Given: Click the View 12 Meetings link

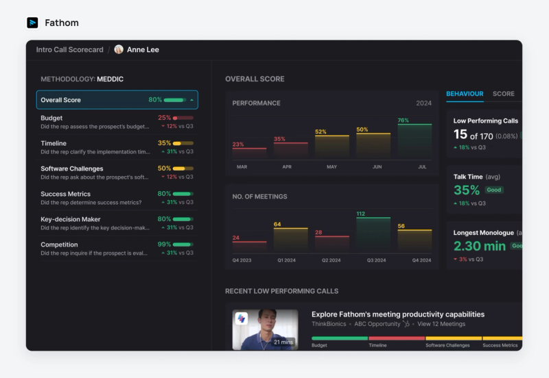Looking at the screenshot, I should (441, 324).
